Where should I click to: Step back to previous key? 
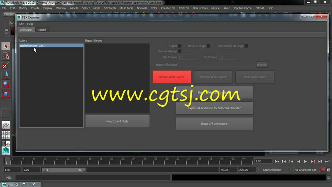pyautogui.click(x=291, y=162)
